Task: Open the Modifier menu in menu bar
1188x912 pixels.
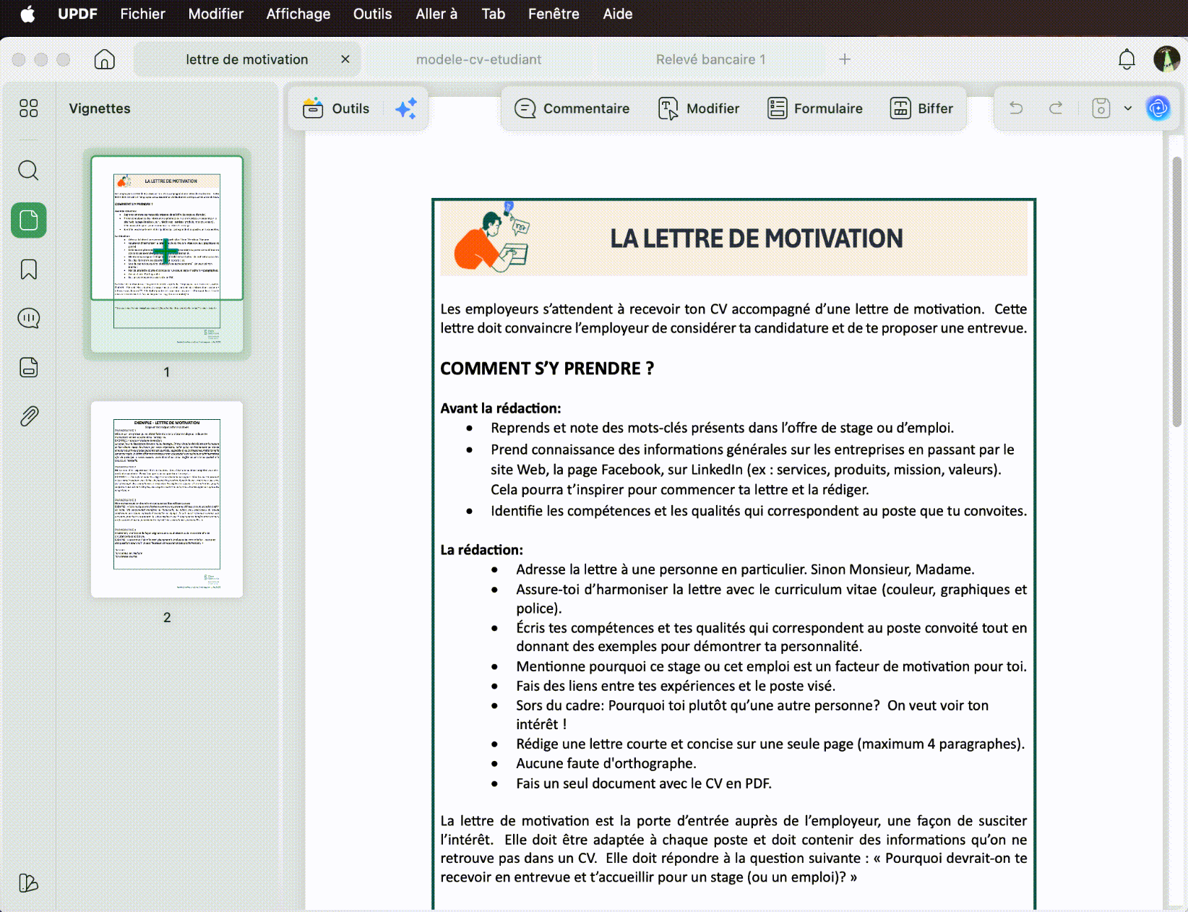Action: coord(215,14)
